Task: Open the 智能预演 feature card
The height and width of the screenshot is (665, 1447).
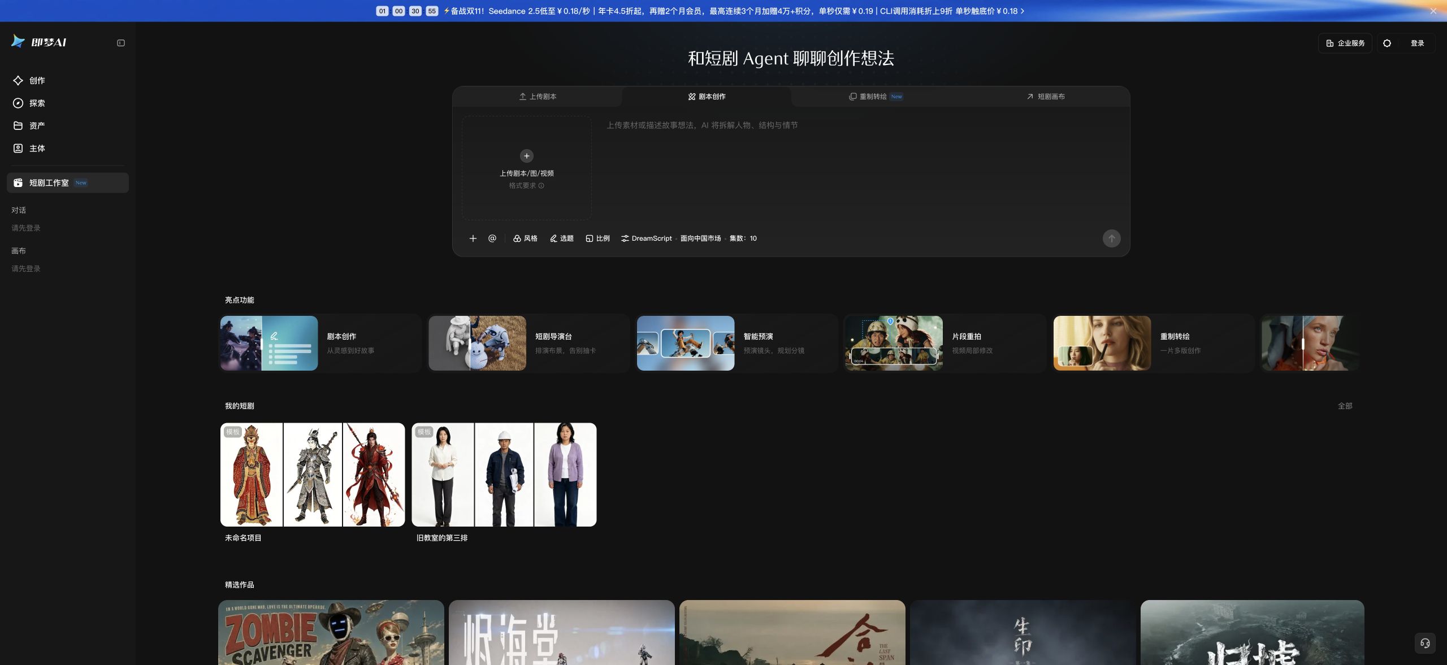Action: click(737, 343)
